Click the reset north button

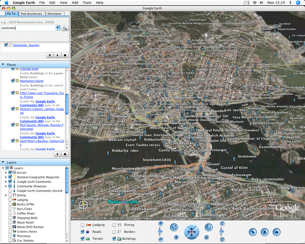[x=176, y=237]
